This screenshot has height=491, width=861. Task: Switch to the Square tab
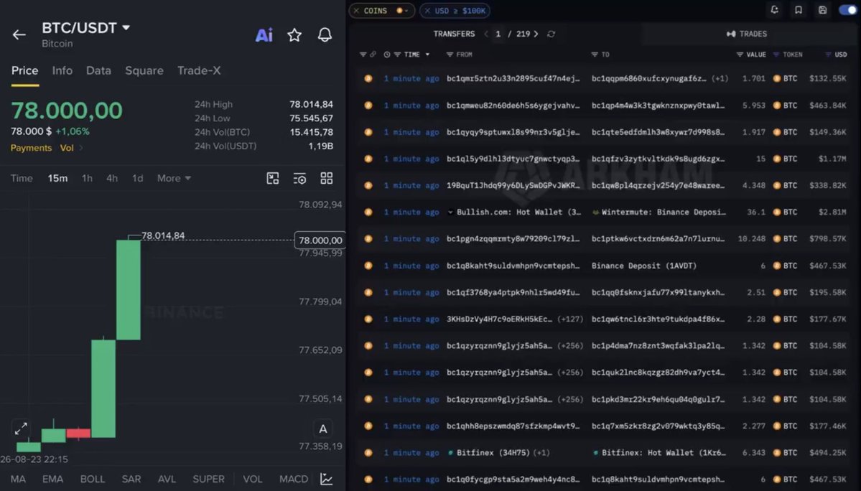pyautogui.click(x=144, y=71)
